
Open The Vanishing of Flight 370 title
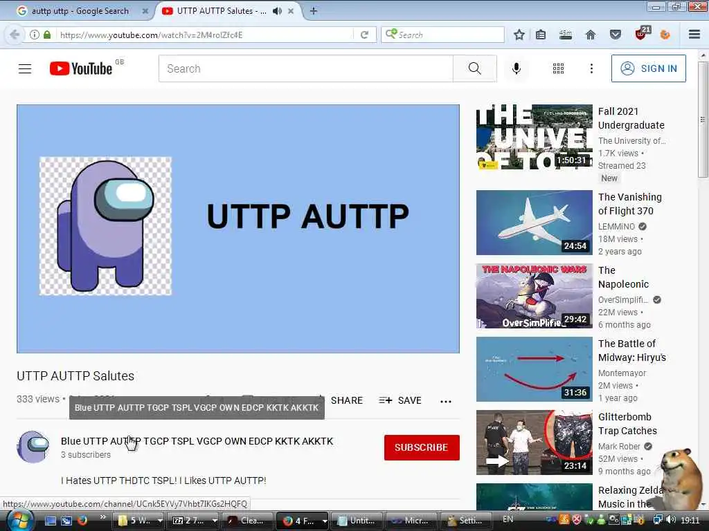click(x=630, y=204)
